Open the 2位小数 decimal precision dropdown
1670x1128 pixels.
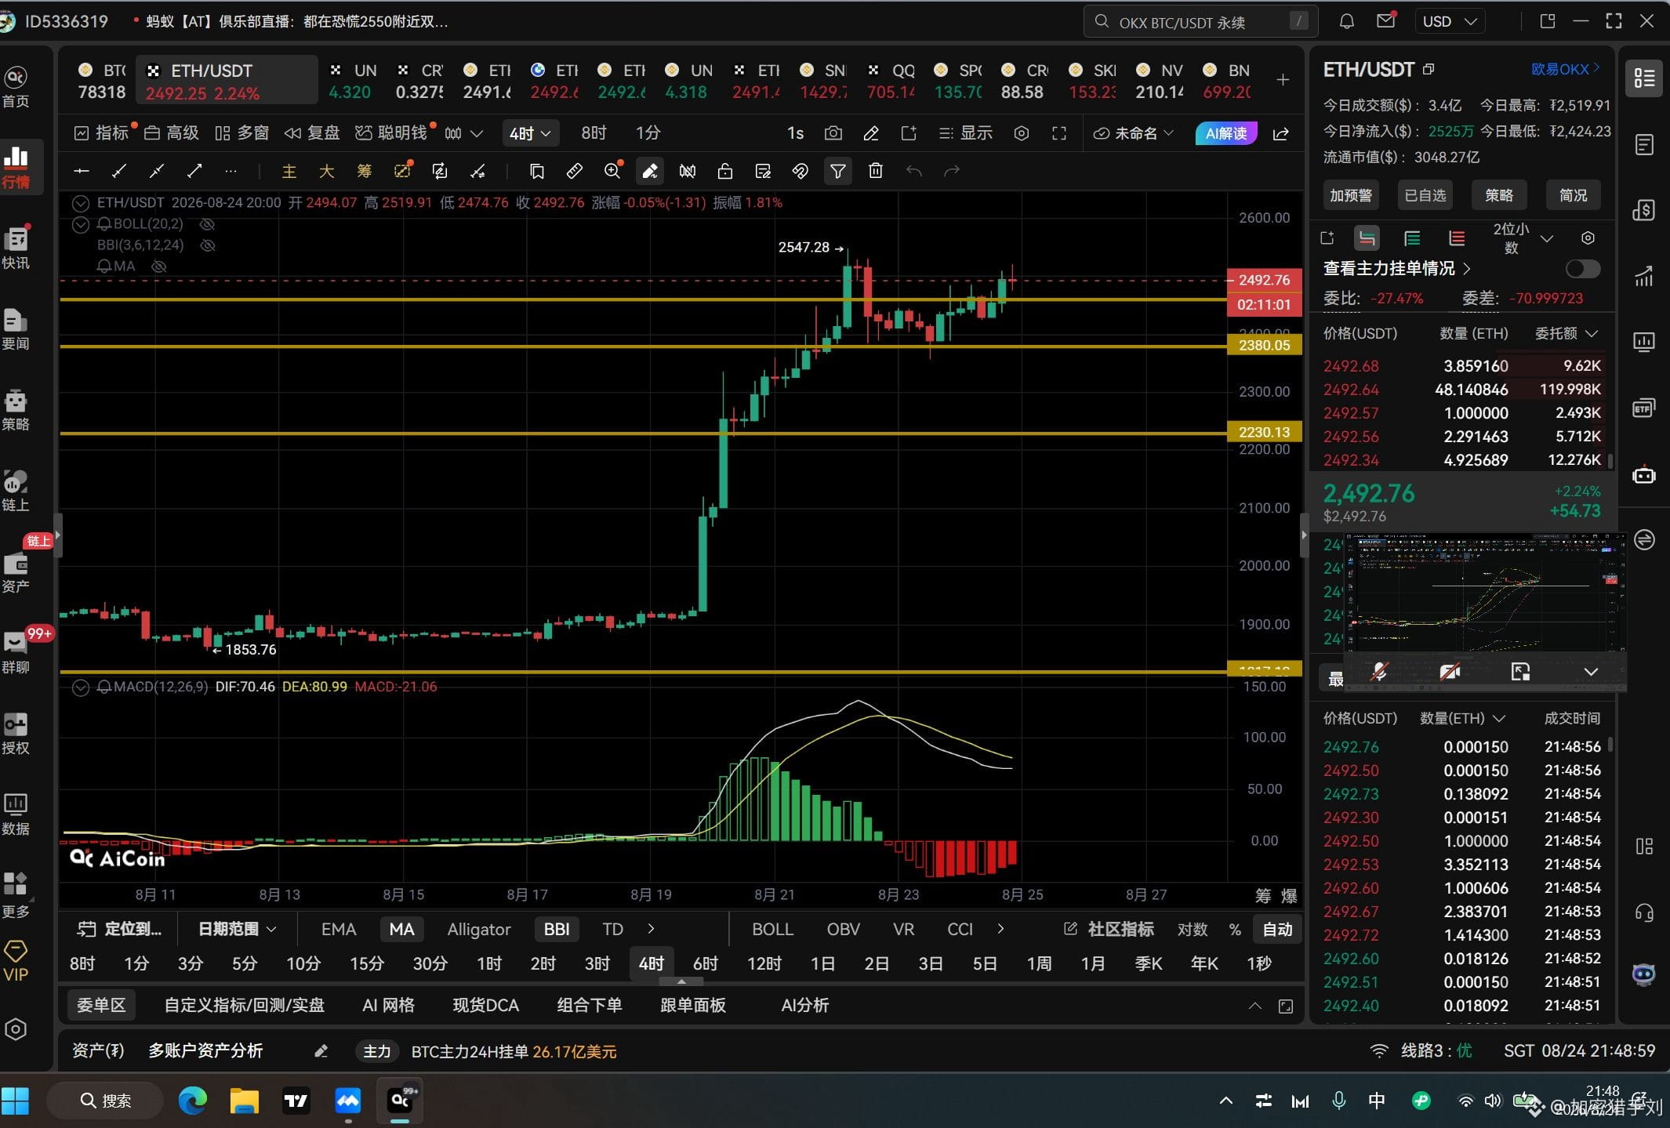[x=1523, y=238]
